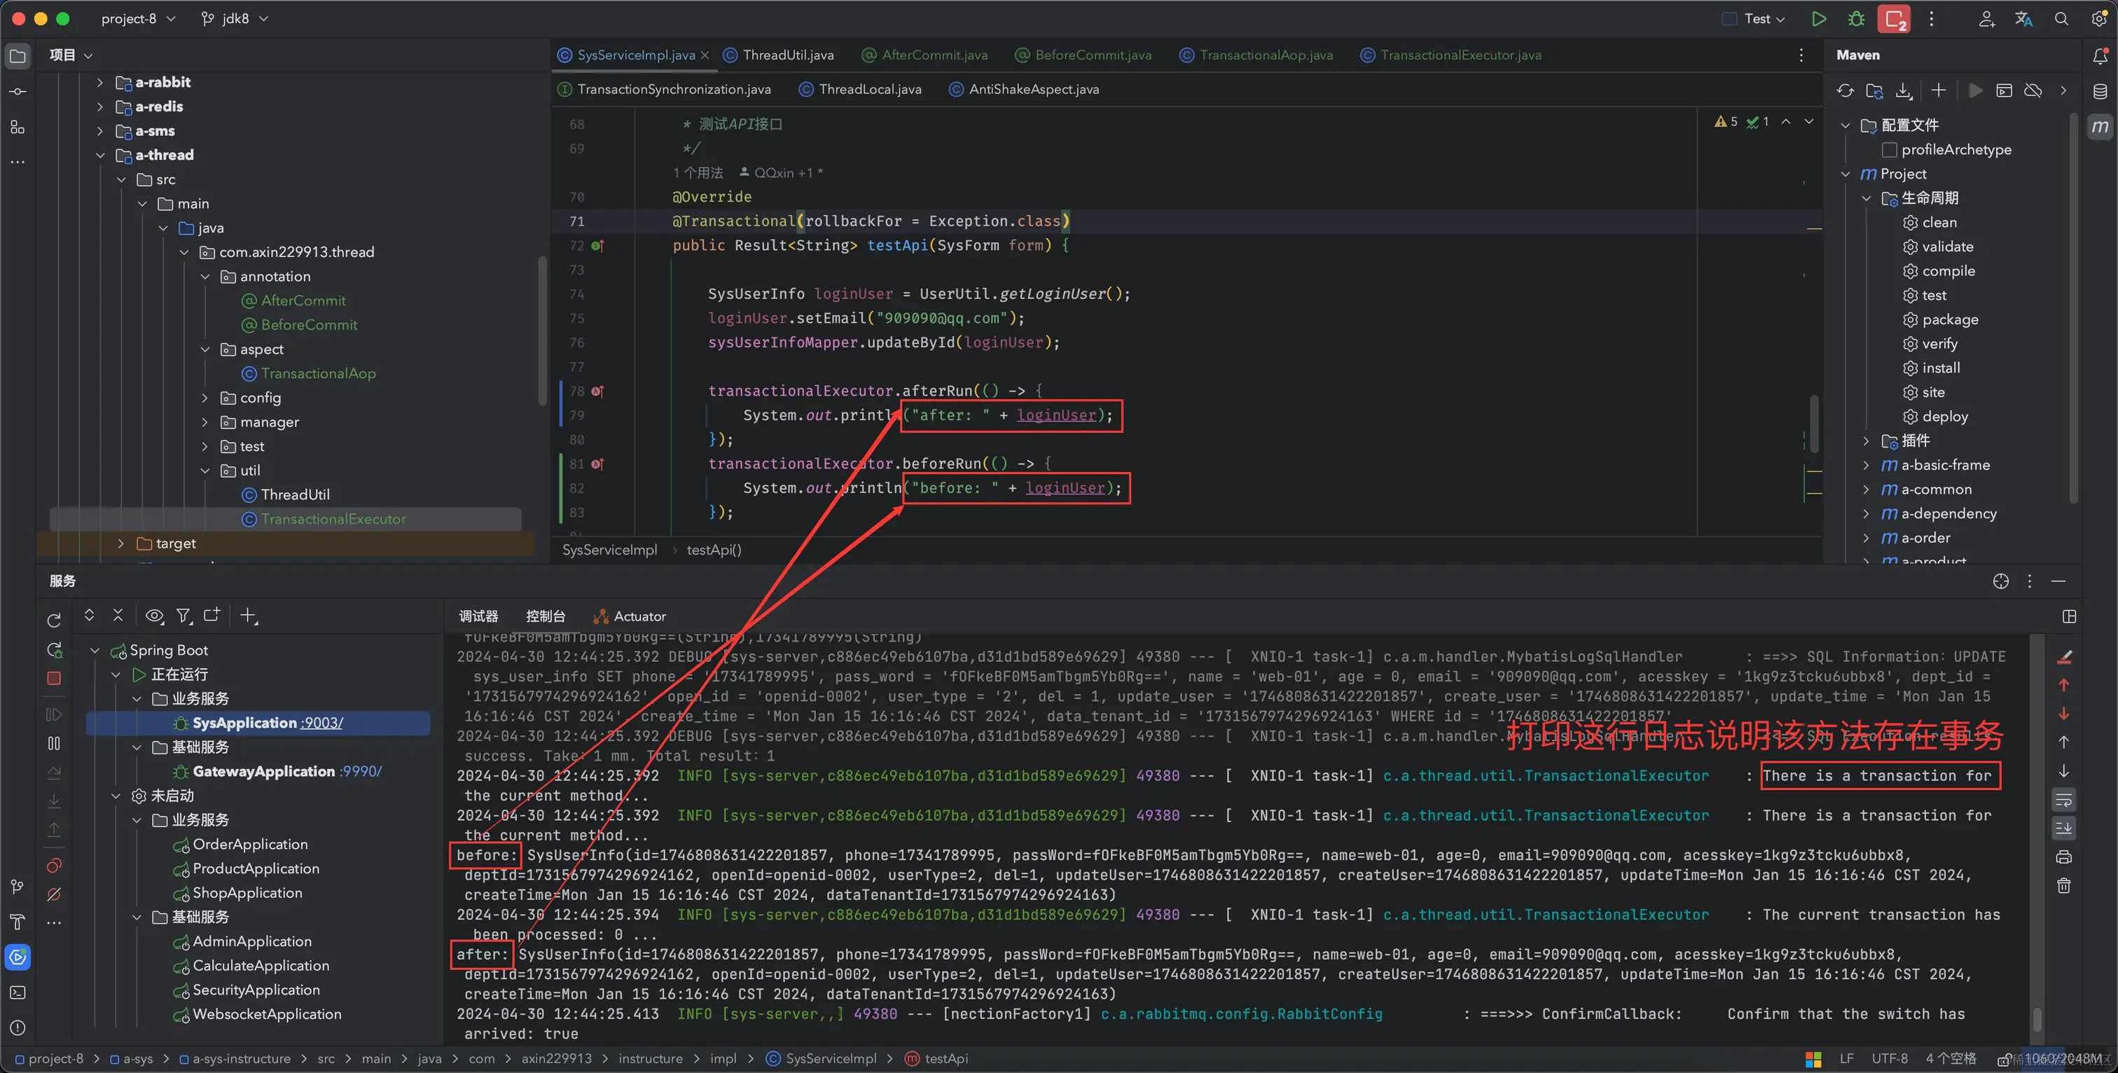Open the SysApplication :9003/ link
This screenshot has height=1073, width=2118.
(x=322, y=723)
